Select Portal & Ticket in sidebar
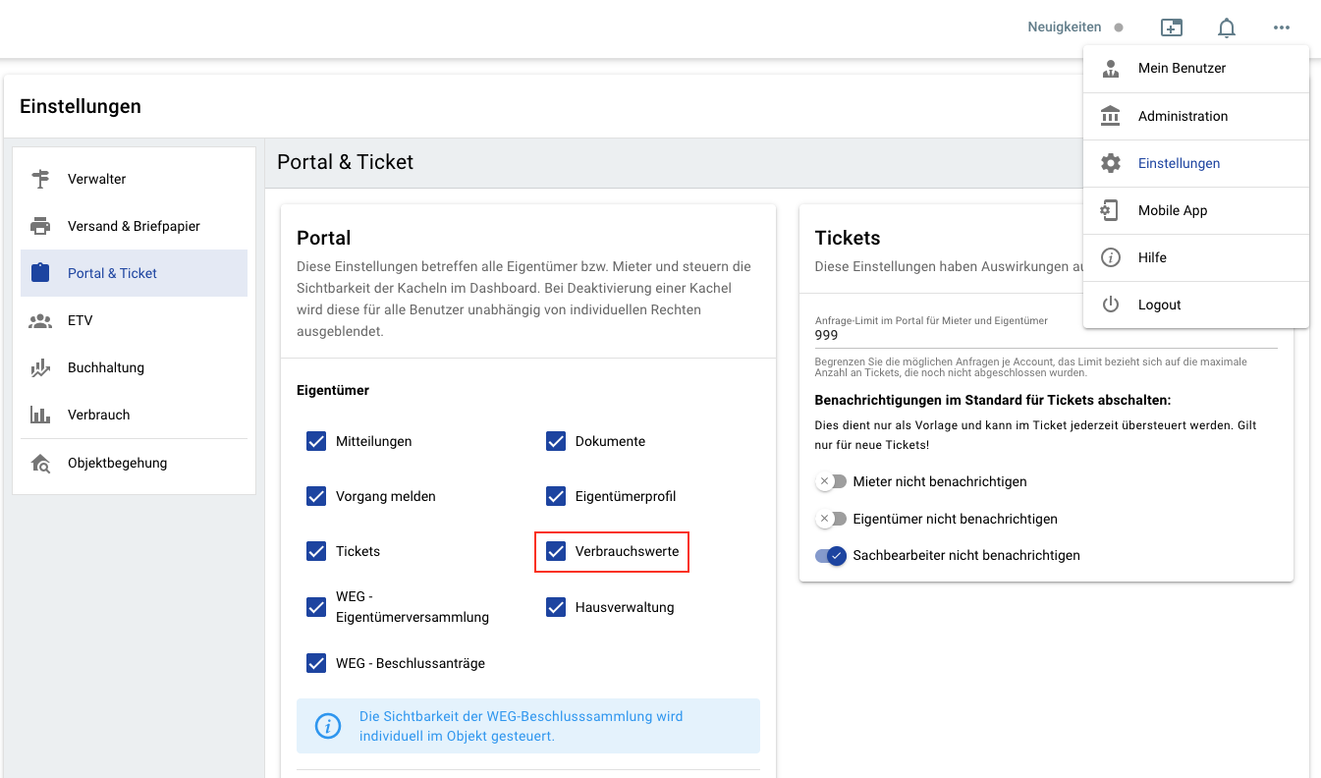Viewport: 1321px width, 778px height. click(x=134, y=273)
